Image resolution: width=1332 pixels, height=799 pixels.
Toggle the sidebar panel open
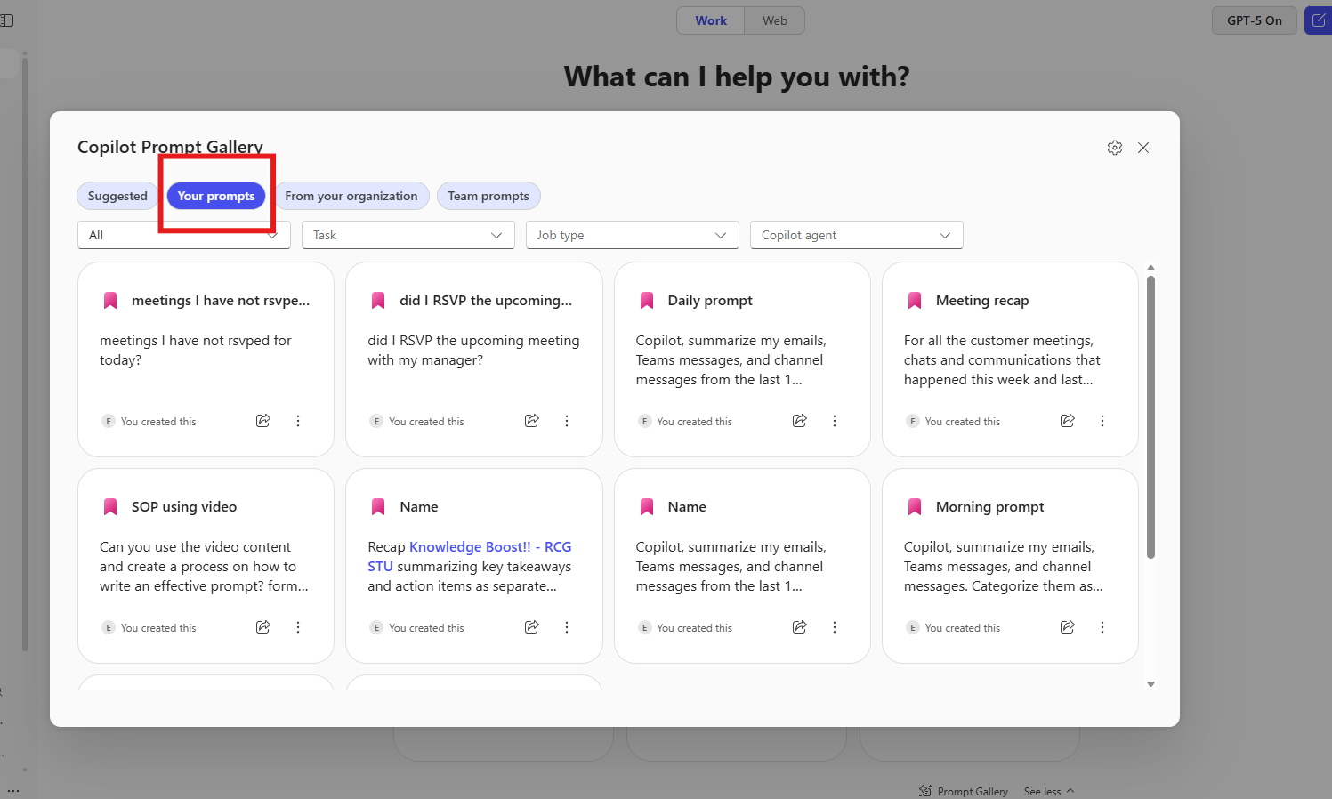point(9,20)
